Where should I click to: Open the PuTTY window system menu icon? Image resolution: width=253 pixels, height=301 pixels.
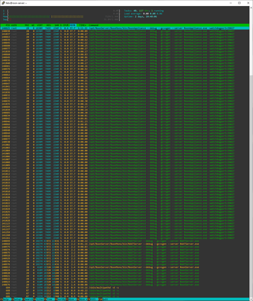click(x=3, y=3)
